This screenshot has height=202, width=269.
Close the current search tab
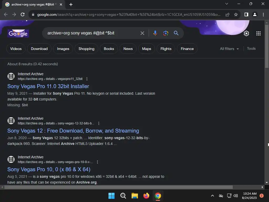point(61,4)
